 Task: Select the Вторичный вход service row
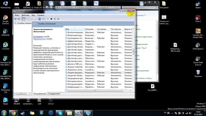pos(98,35)
